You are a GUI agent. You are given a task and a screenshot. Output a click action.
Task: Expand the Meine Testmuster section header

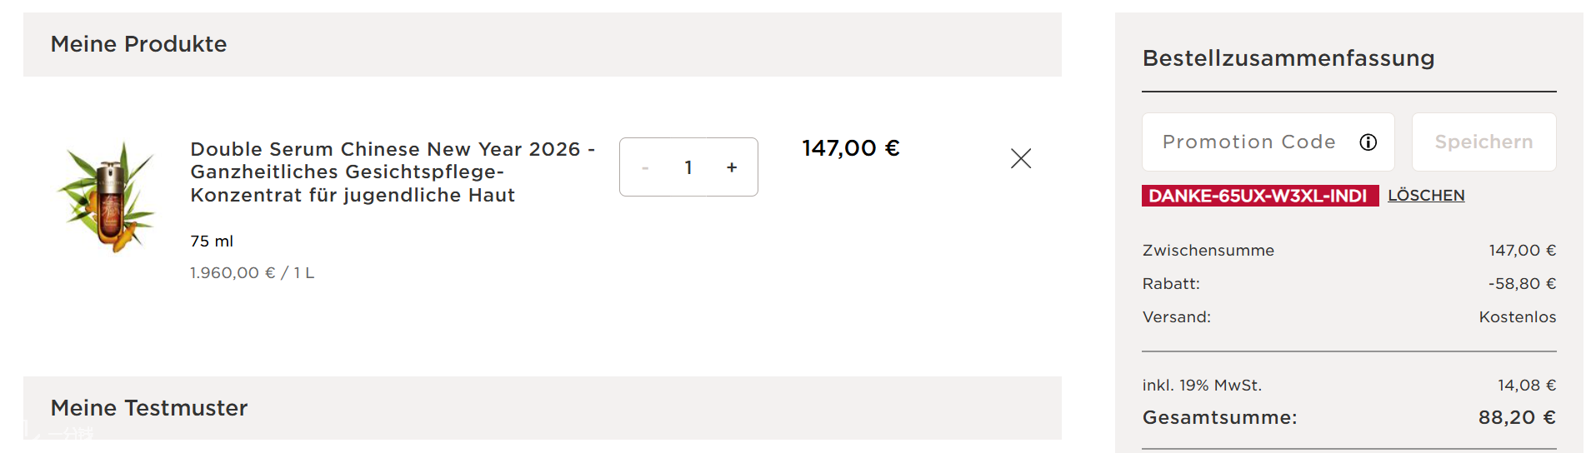(149, 408)
